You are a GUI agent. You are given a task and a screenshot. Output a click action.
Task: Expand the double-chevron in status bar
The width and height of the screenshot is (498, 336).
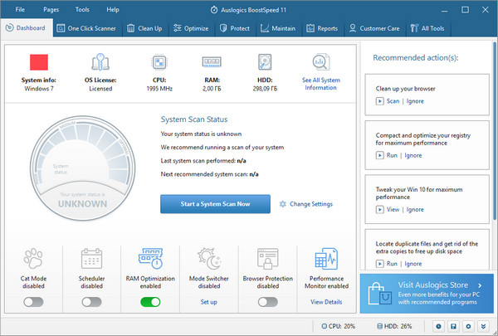click(x=485, y=327)
